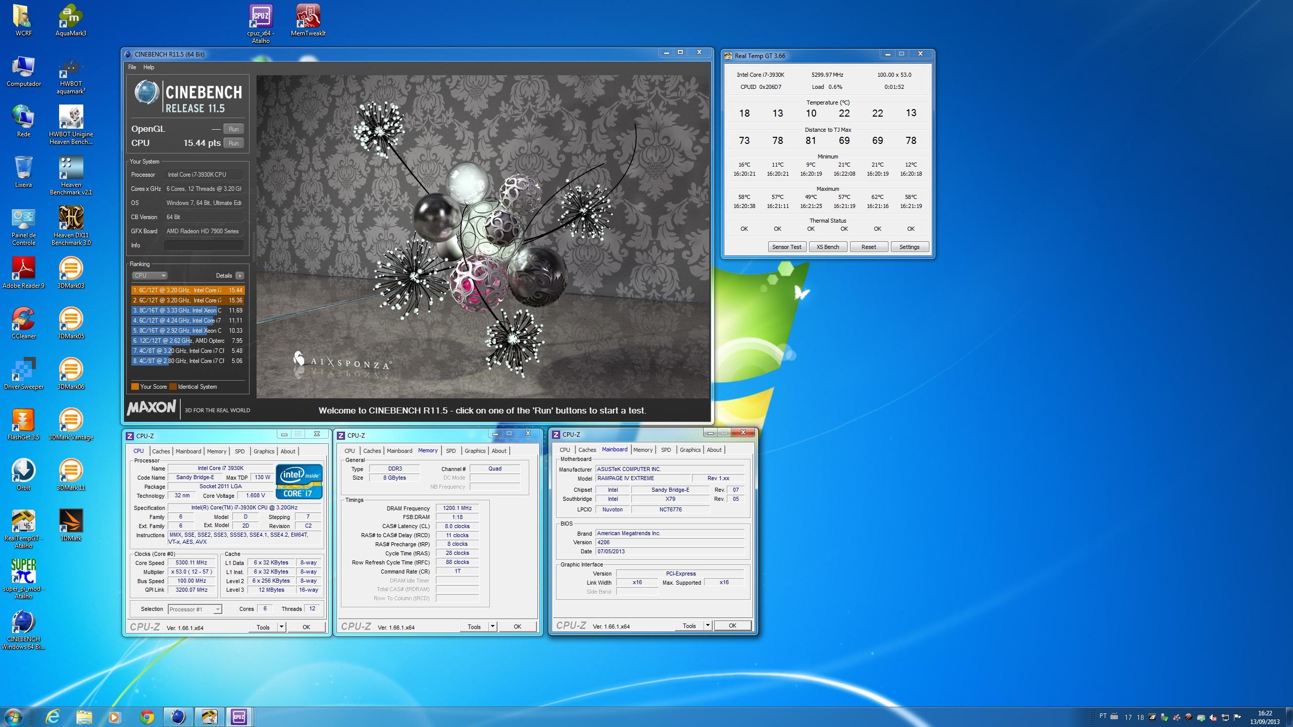Open Painel de Controle icon
Screen dimensions: 1293x727
23,226
